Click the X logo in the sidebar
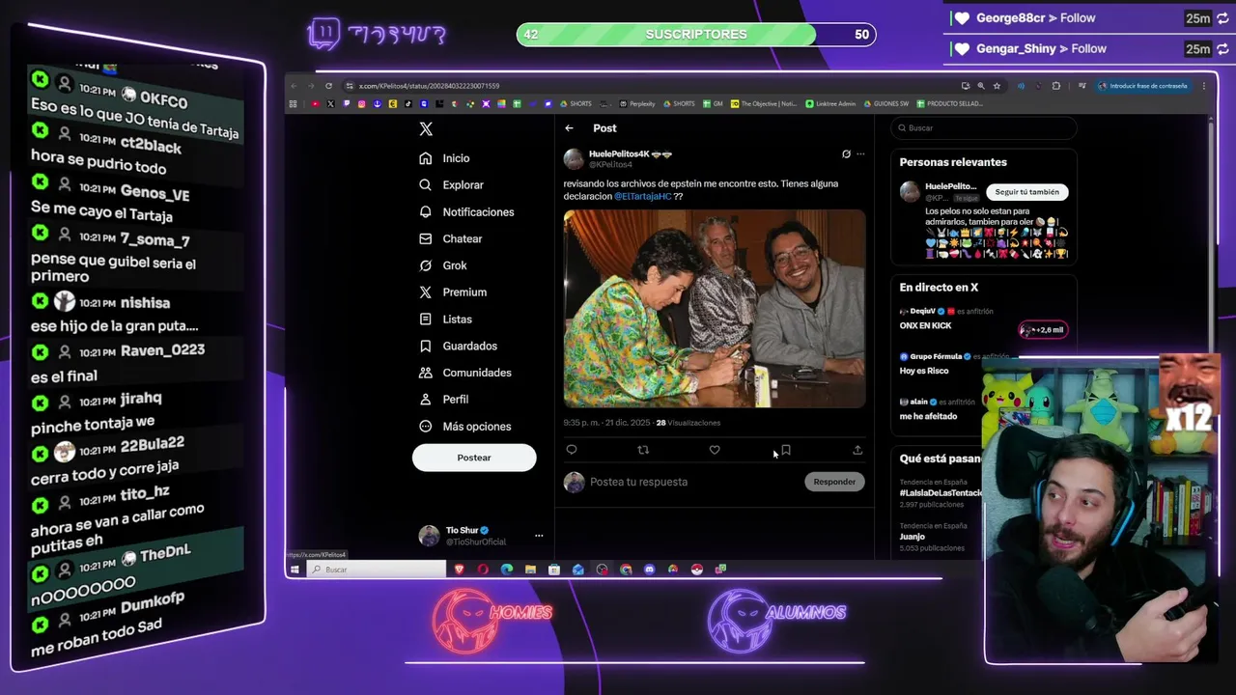The width and height of the screenshot is (1236, 695). point(426,128)
